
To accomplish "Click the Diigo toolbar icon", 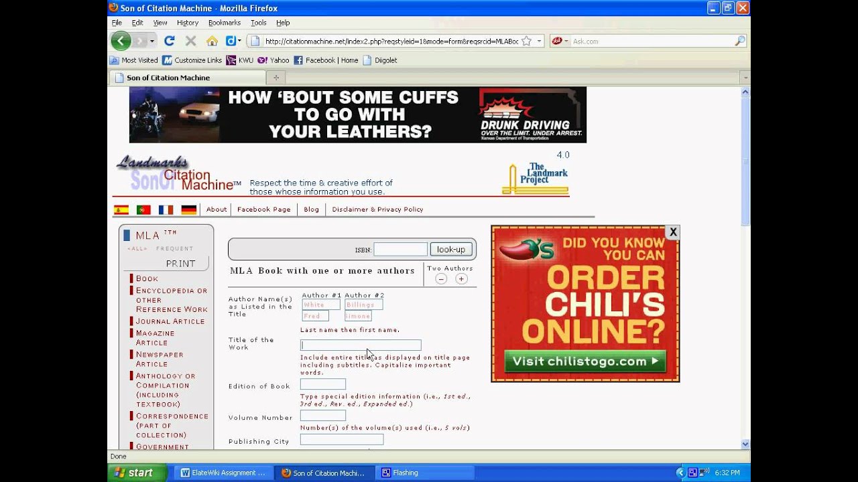I will pyautogui.click(x=230, y=41).
